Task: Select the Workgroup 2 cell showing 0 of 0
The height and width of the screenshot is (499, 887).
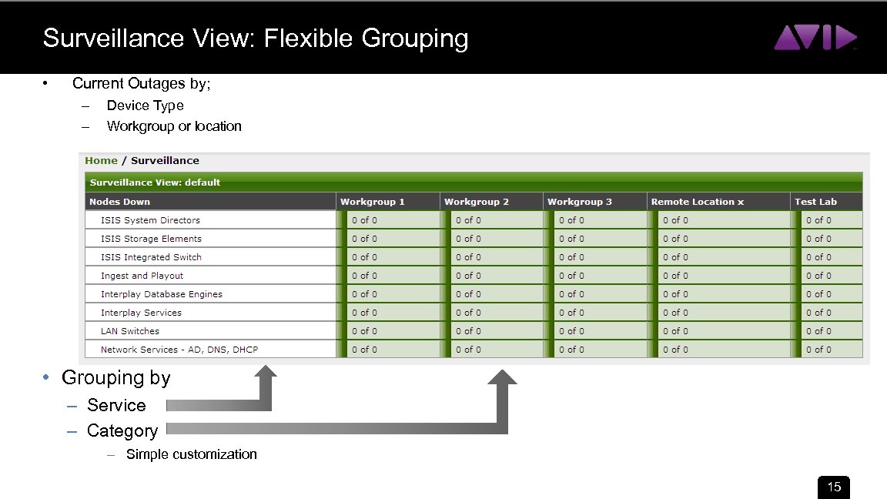Action: coord(497,219)
